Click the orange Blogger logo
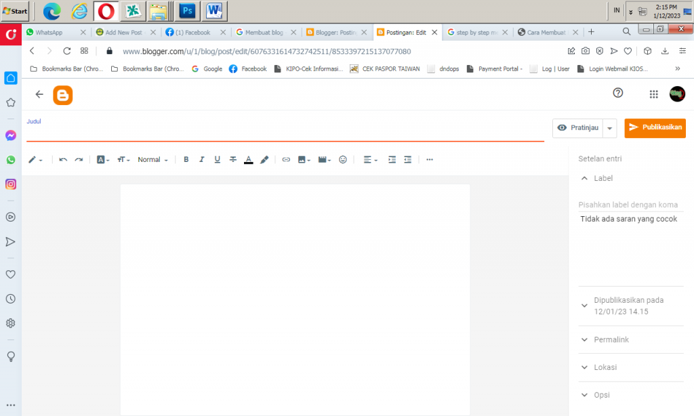Viewport: 694px width, 416px height. [x=63, y=95]
